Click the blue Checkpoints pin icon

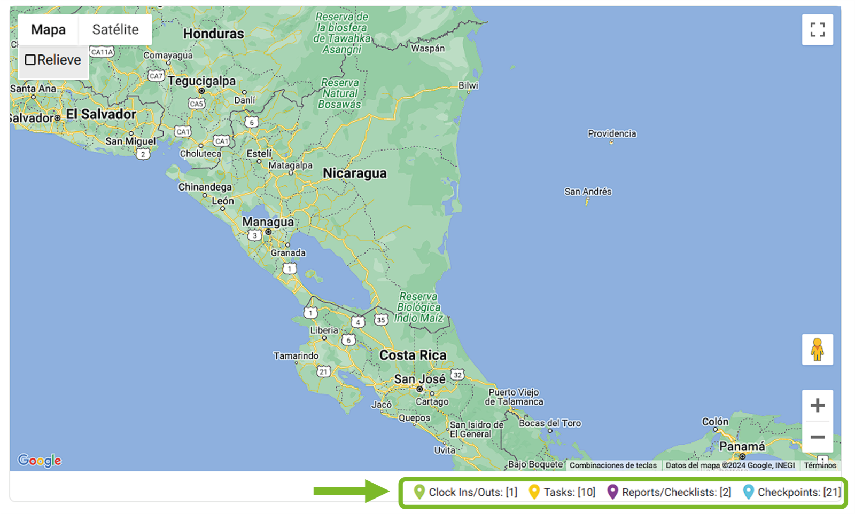click(x=748, y=492)
